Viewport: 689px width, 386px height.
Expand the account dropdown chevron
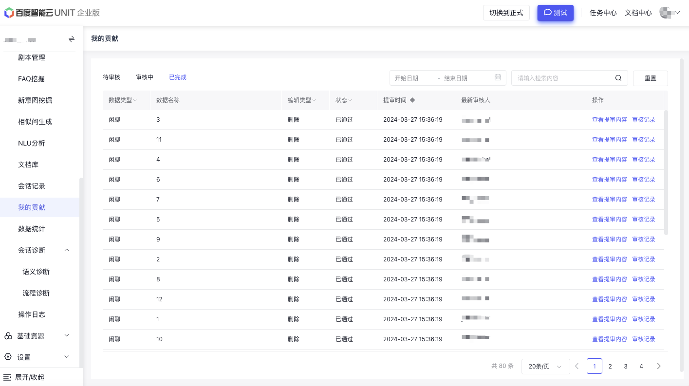tap(678, 13)
